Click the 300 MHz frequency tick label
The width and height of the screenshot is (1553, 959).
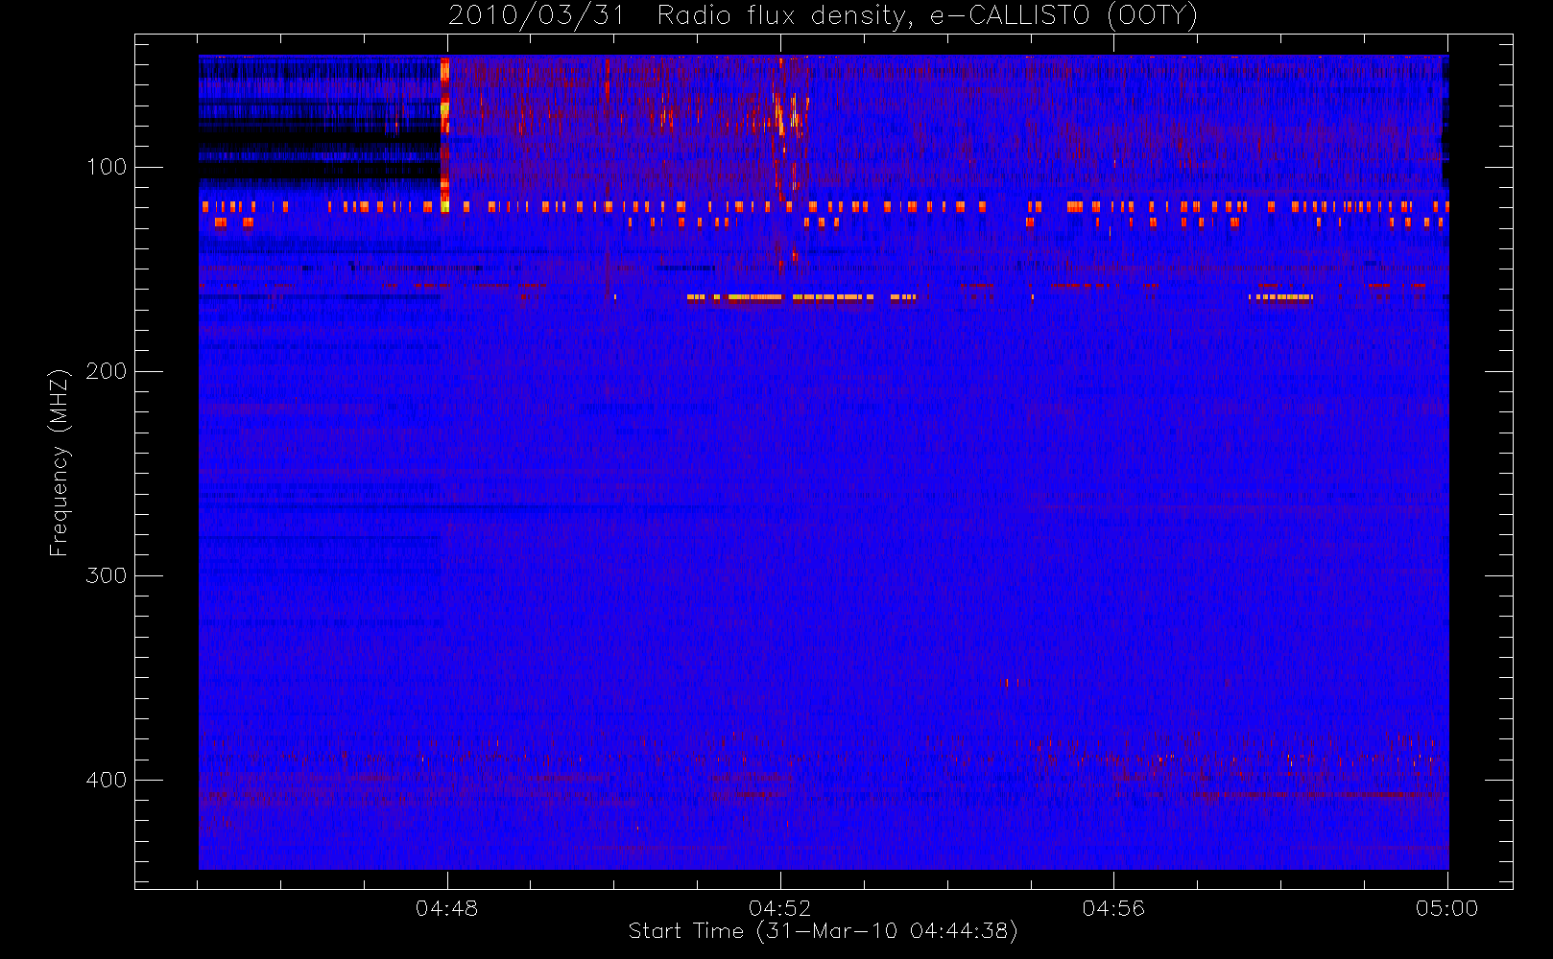tap(107, 575)
